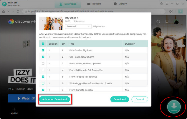Click the title Waterlogged Reno for a Blended Family
The width and height of the screenshot is (187, 119).
[91, 83]
